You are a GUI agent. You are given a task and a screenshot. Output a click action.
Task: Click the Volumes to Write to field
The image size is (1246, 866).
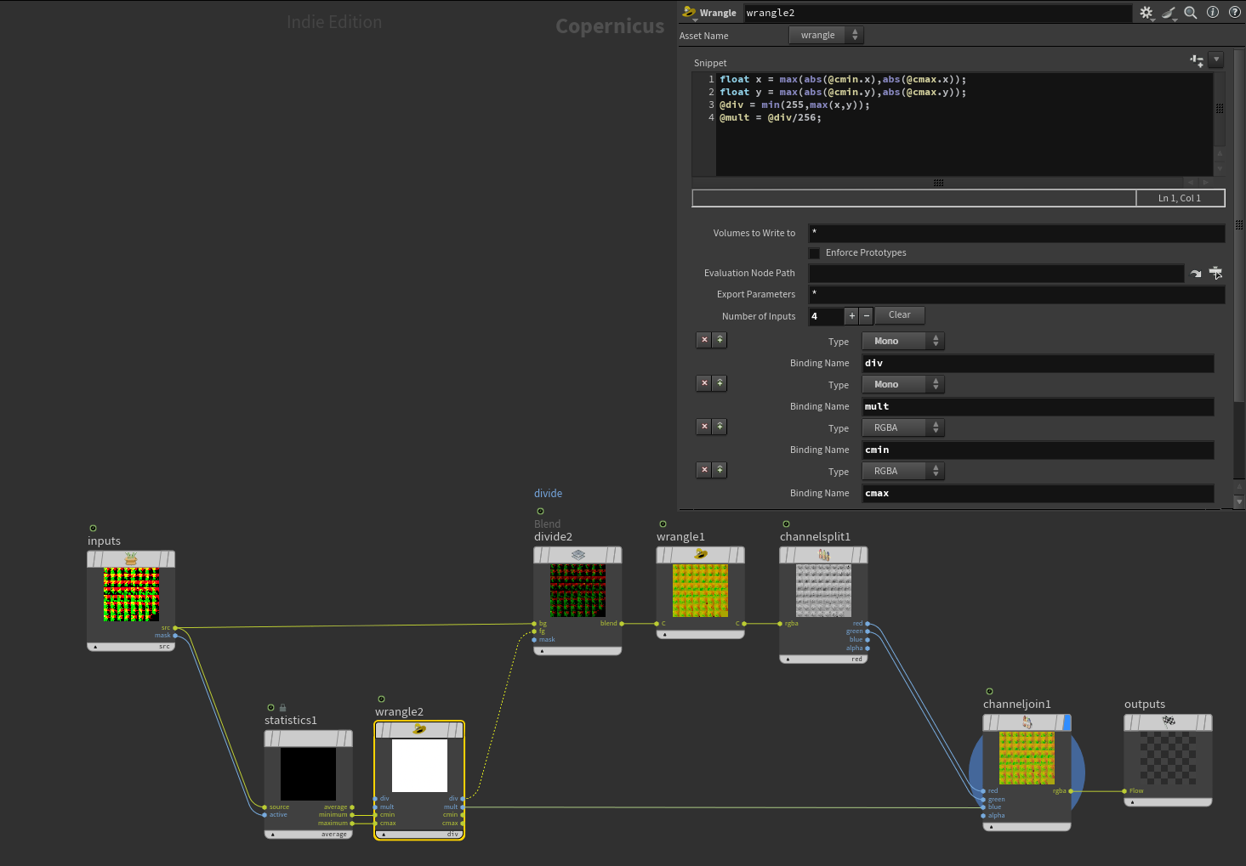(1016, 233)
